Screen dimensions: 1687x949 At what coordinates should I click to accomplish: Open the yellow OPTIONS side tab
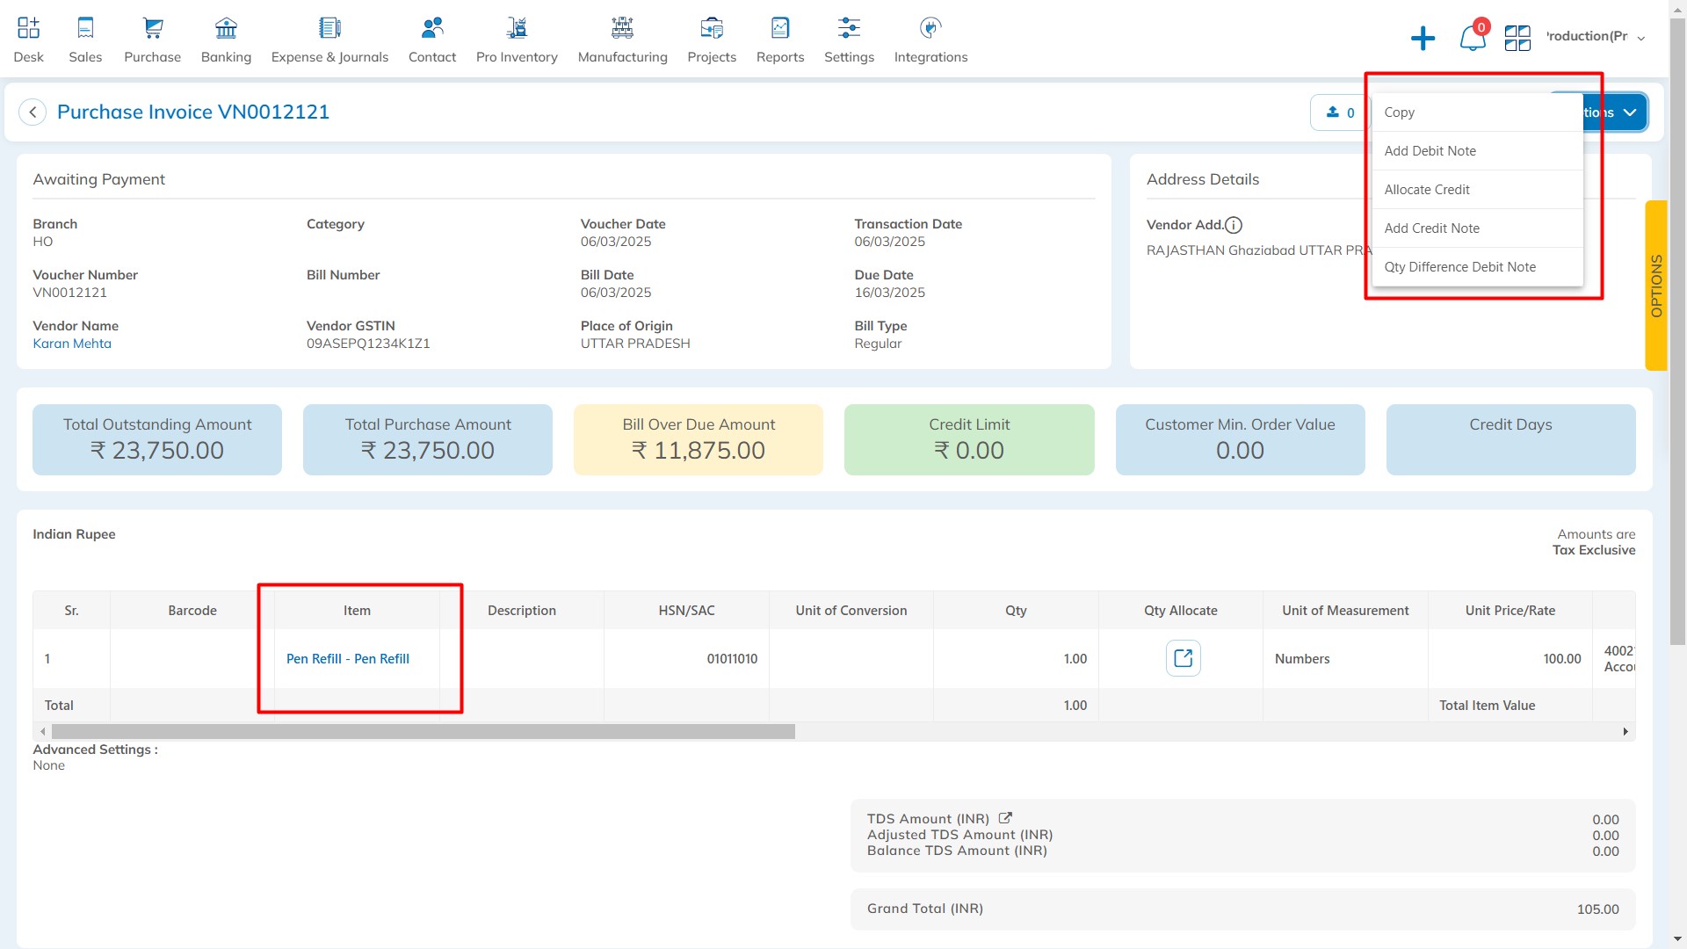[x=1656, y=286]
